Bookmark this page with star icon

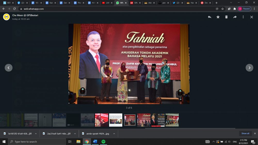[x=222, y=9]
